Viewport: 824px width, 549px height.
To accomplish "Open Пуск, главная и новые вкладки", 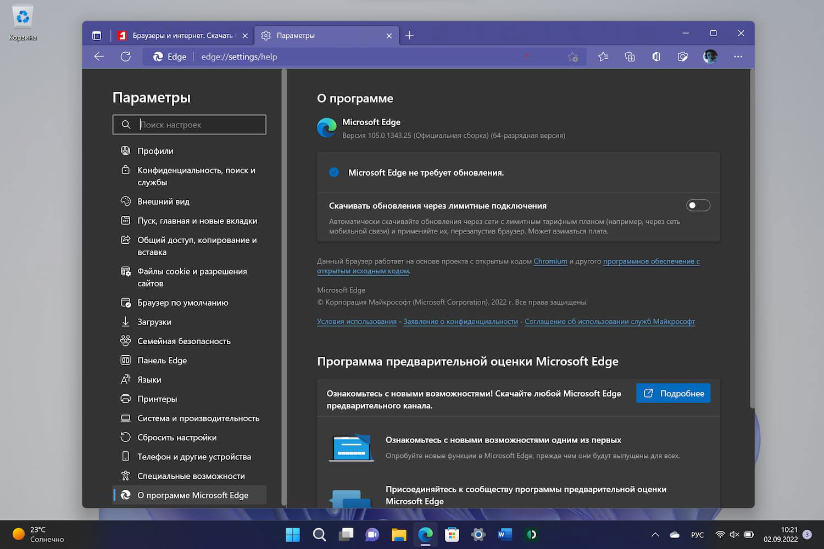I will pos(190,221).
